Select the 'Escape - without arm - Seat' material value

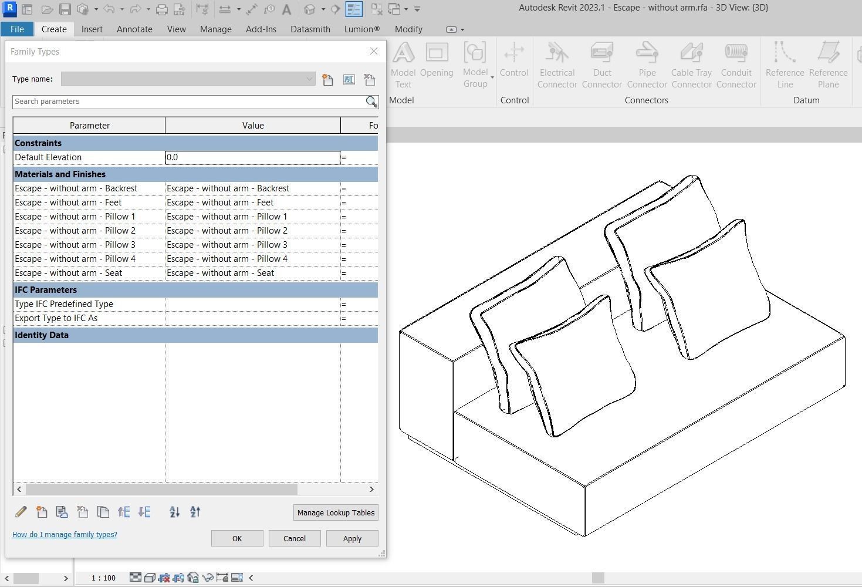(x=253, y=273)
